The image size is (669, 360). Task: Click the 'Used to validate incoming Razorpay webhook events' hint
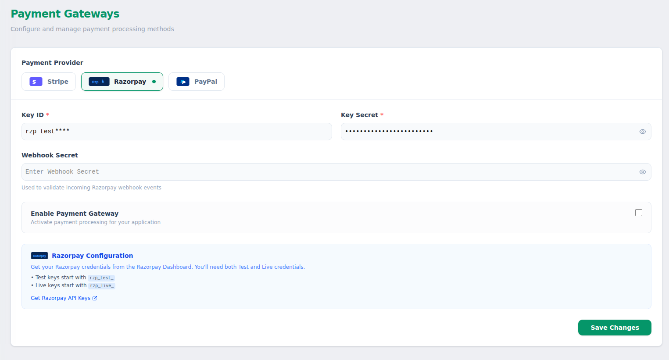91,188
